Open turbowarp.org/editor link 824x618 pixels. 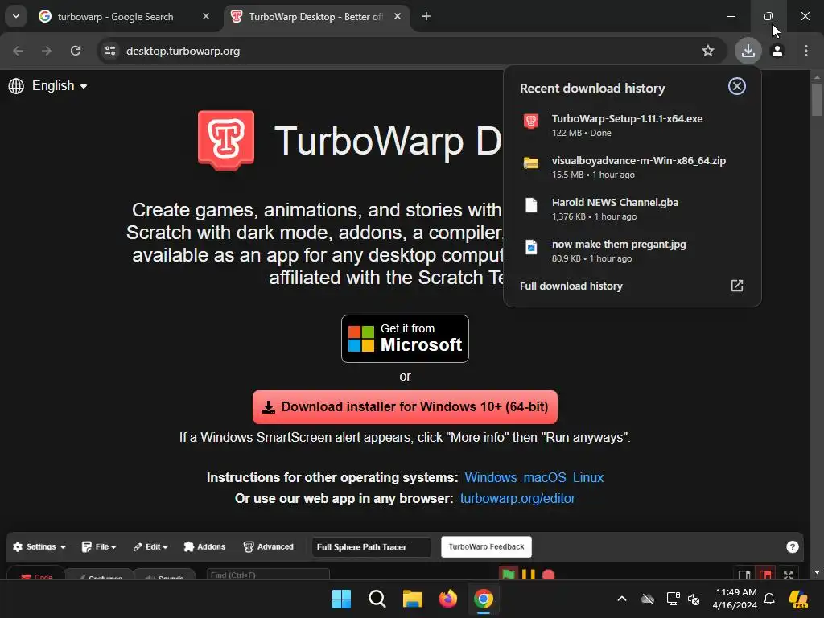pyautogui.click(x=517, y=498)
